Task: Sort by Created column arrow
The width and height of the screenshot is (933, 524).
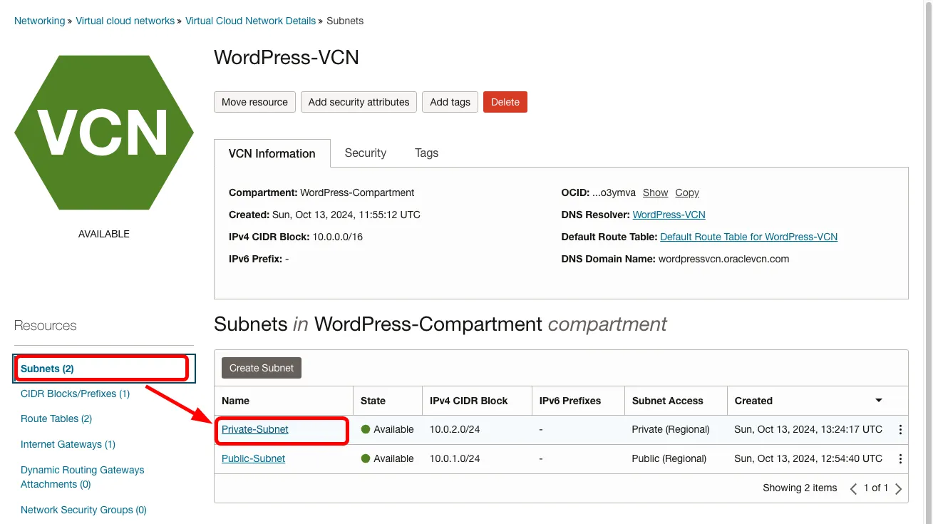Action: 879,401
